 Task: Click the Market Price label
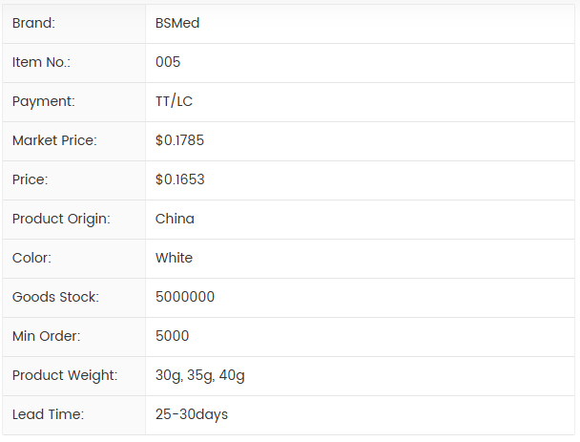tap(54, 140)
